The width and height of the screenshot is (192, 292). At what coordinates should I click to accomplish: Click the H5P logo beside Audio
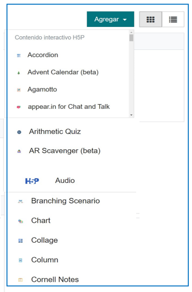[x=32, y=181]
